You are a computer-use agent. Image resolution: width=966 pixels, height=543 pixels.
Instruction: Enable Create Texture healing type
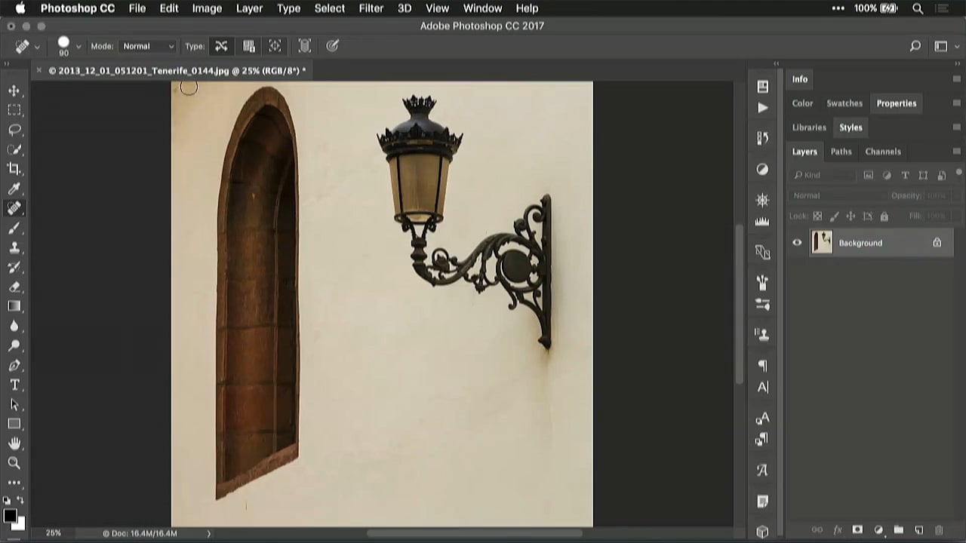248,46
